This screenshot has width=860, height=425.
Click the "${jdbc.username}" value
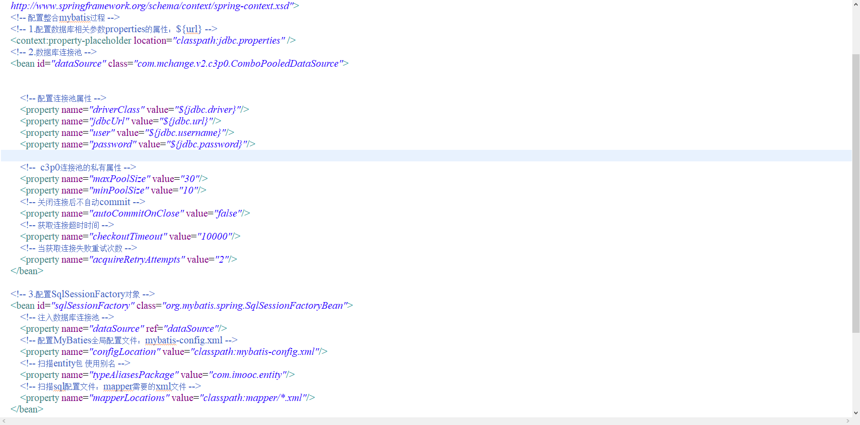tap(185, 133)
